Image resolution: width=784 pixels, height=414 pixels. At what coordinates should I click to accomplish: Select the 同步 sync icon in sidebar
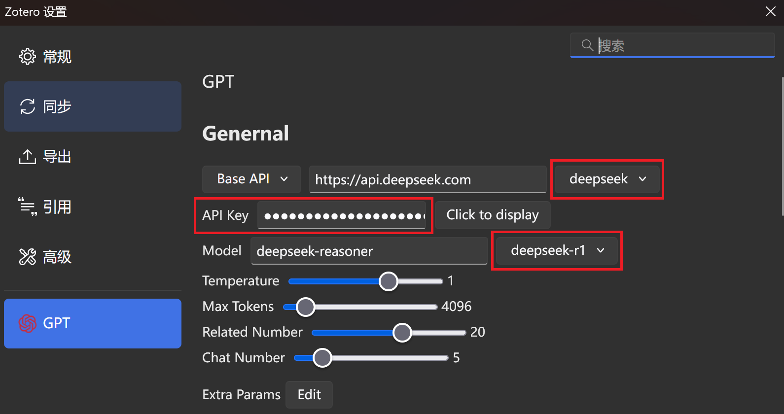(28, 106)
